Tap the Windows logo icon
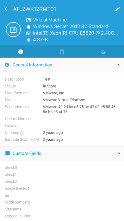The width and height of the screenshot is (124, 221). point(28,27)
